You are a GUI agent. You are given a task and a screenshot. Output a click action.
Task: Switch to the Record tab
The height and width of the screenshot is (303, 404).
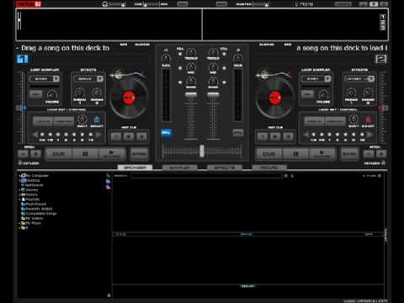point(269,167)
